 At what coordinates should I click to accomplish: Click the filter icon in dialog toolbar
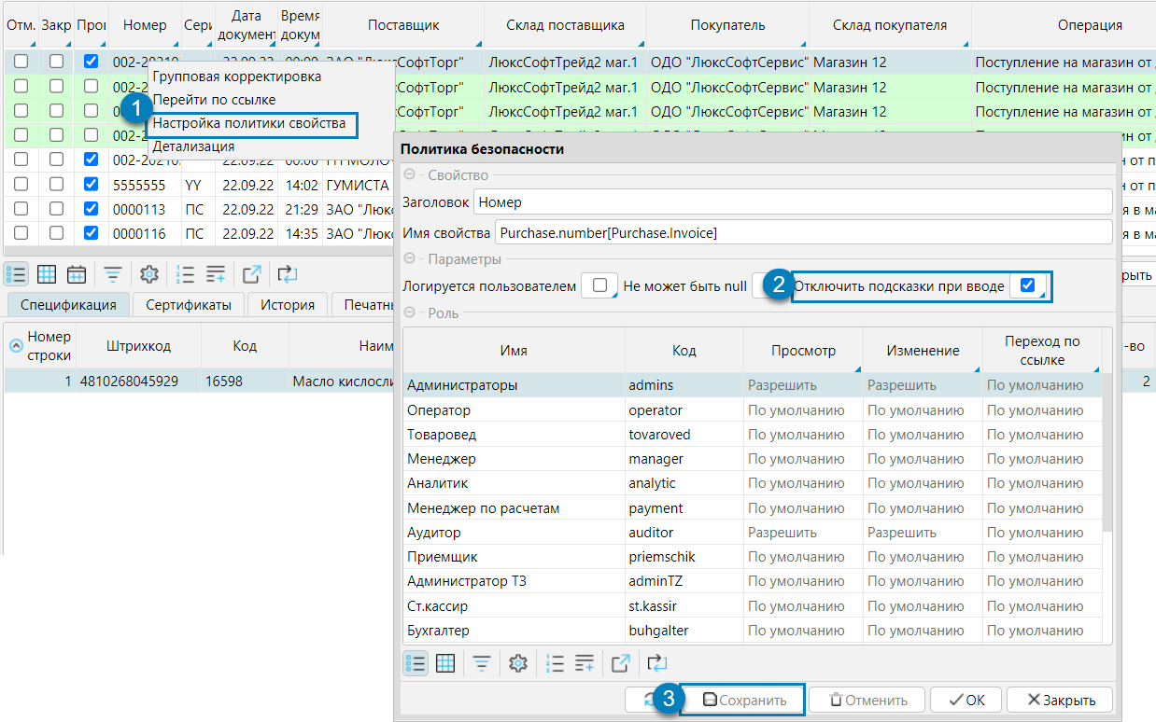point(482,663)
